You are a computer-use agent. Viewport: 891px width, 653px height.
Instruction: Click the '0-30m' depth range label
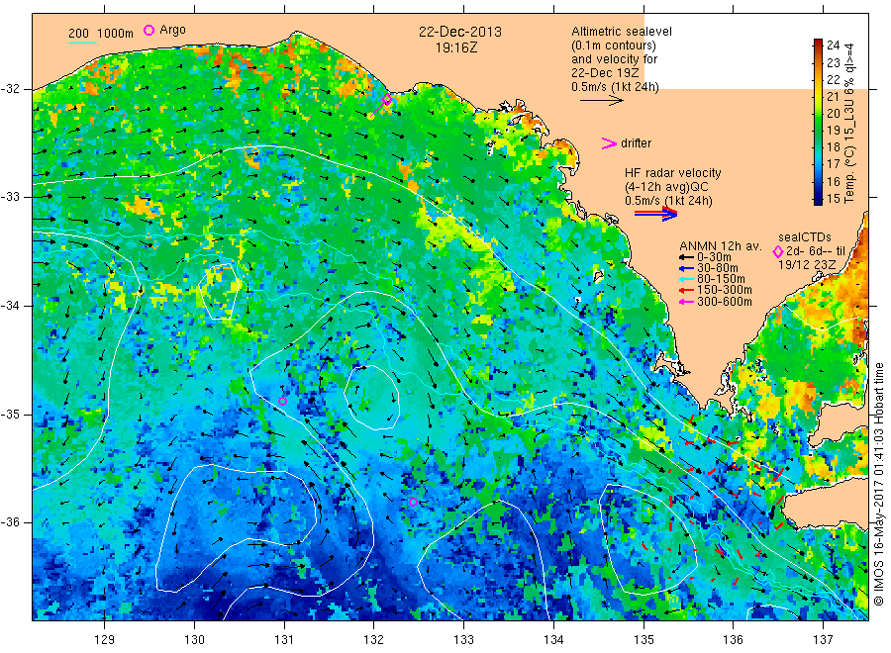pos(714,257)
